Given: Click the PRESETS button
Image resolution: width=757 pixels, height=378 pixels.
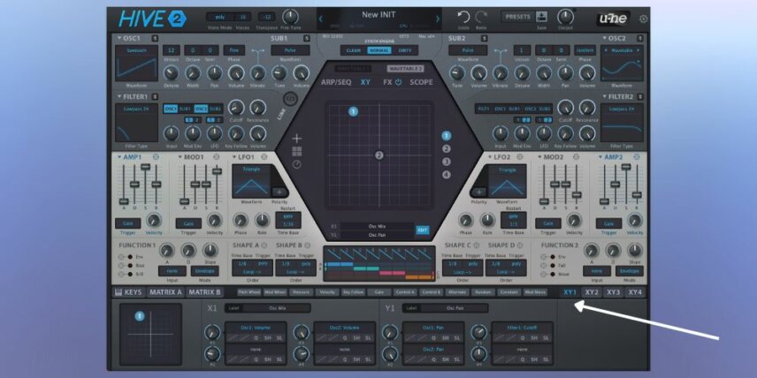Looking at the screenshot, I should [517, 17].
